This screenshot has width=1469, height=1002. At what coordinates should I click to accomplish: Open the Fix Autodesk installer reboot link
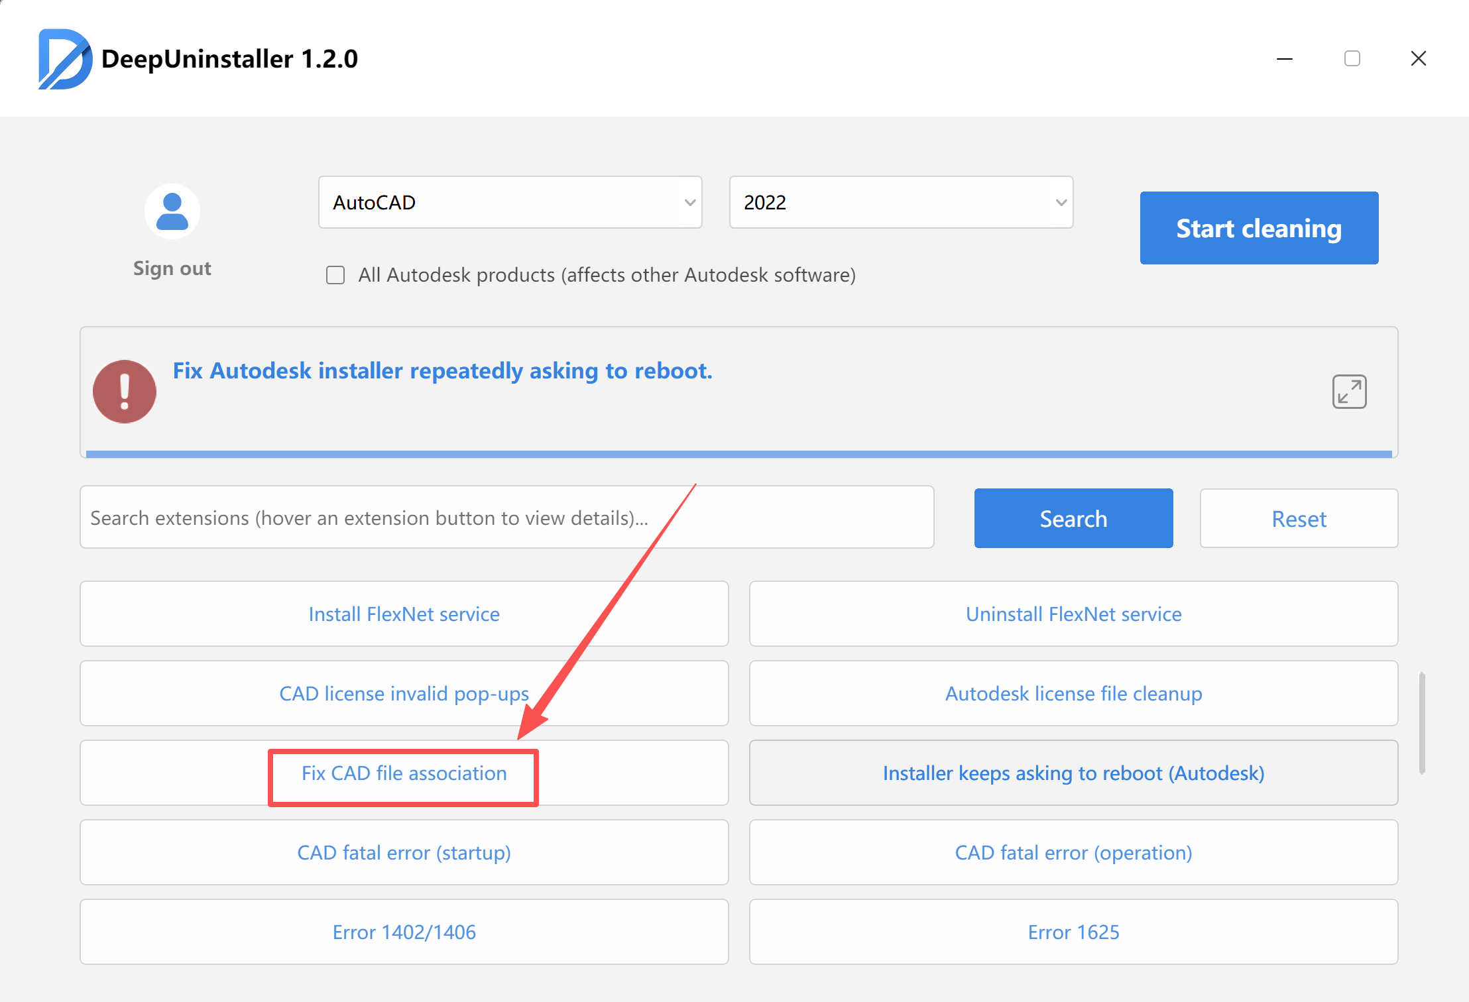pyautogui.click(x=442, y=370)
